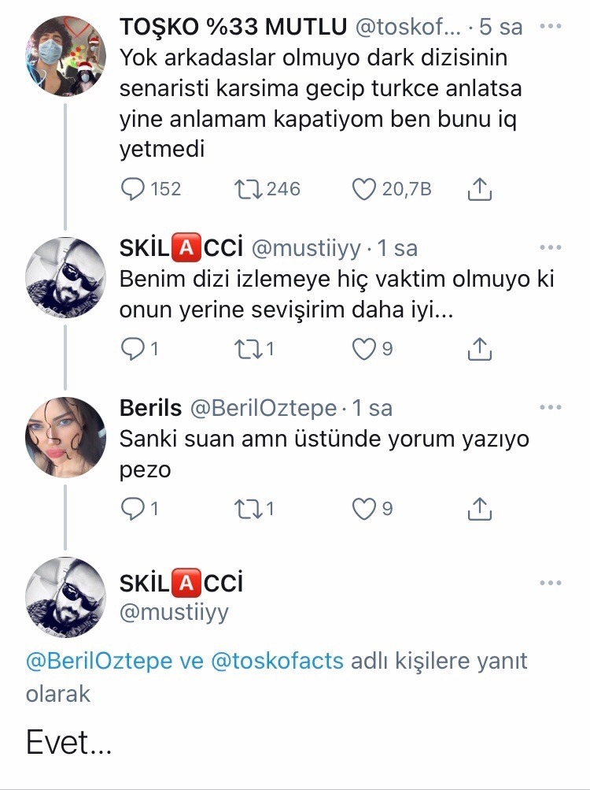Open more options for TOŞKO tweet

pos(551,26)
